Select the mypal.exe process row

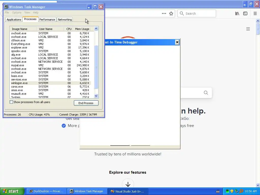pos(51,65)
